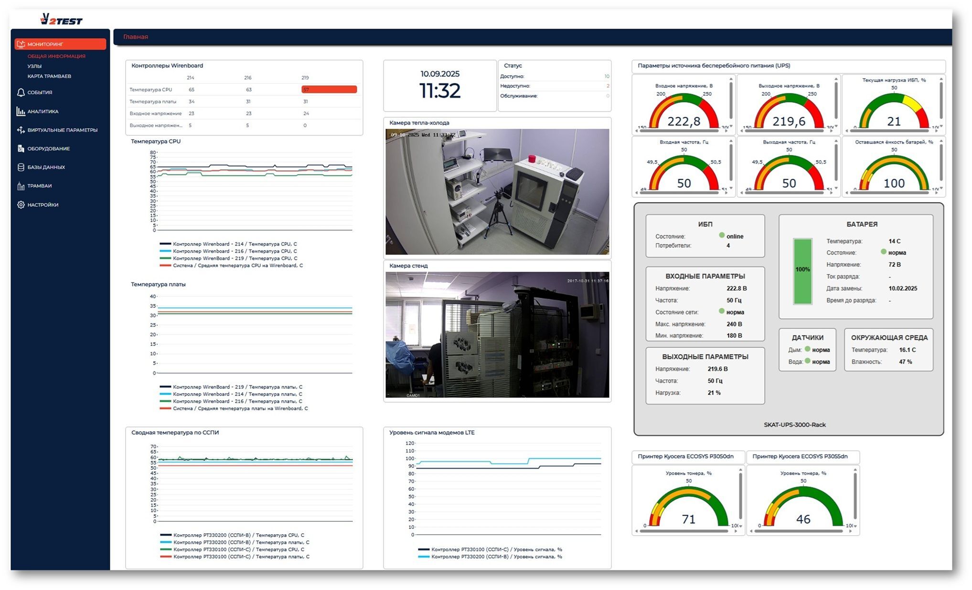972x590 pixels.
Task: Click Главная breadcrumb link
Action: pyautogui.click(x=136, y=37)
